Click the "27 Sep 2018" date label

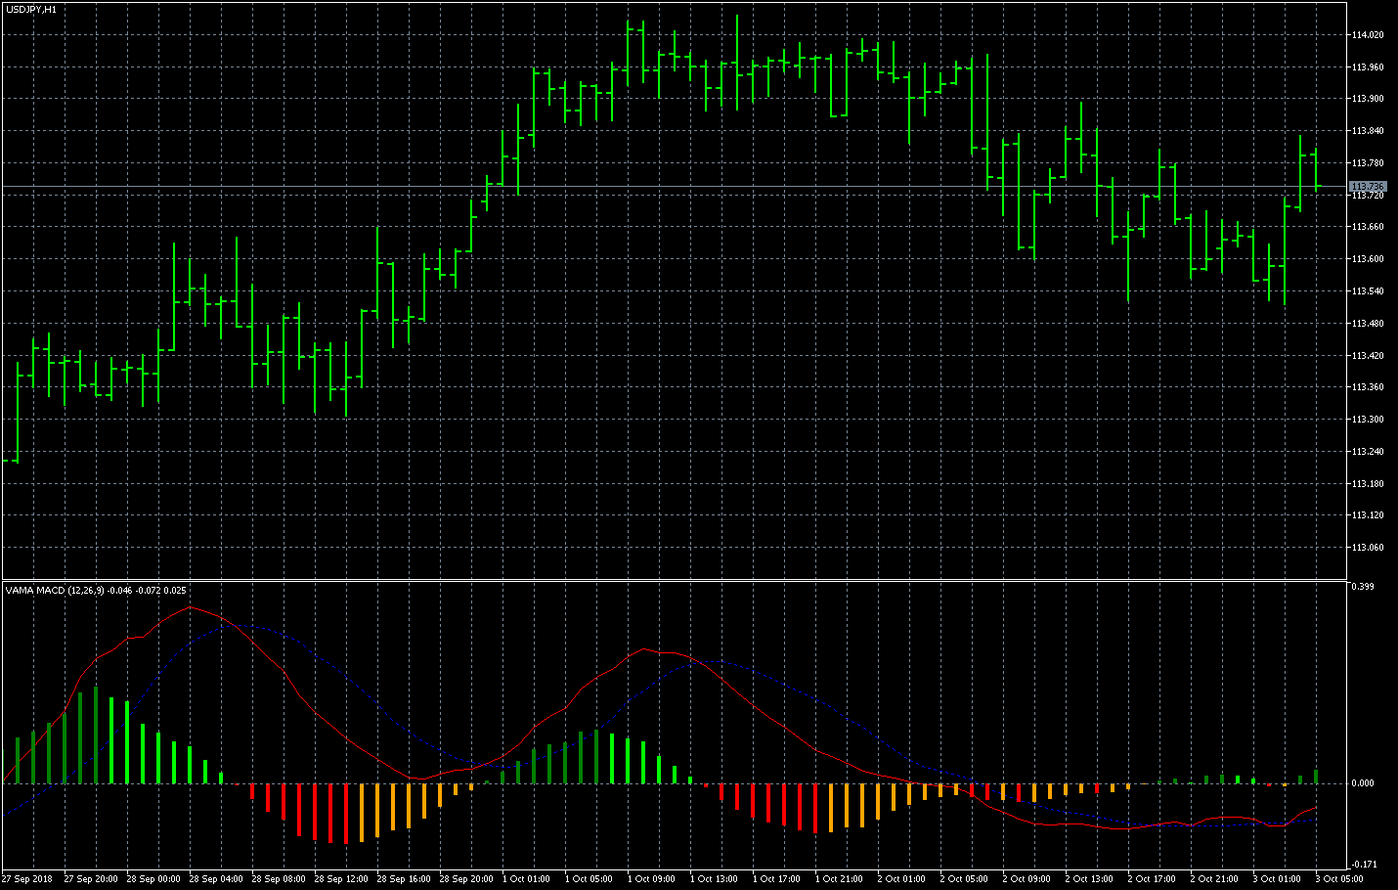coord(27,879)
